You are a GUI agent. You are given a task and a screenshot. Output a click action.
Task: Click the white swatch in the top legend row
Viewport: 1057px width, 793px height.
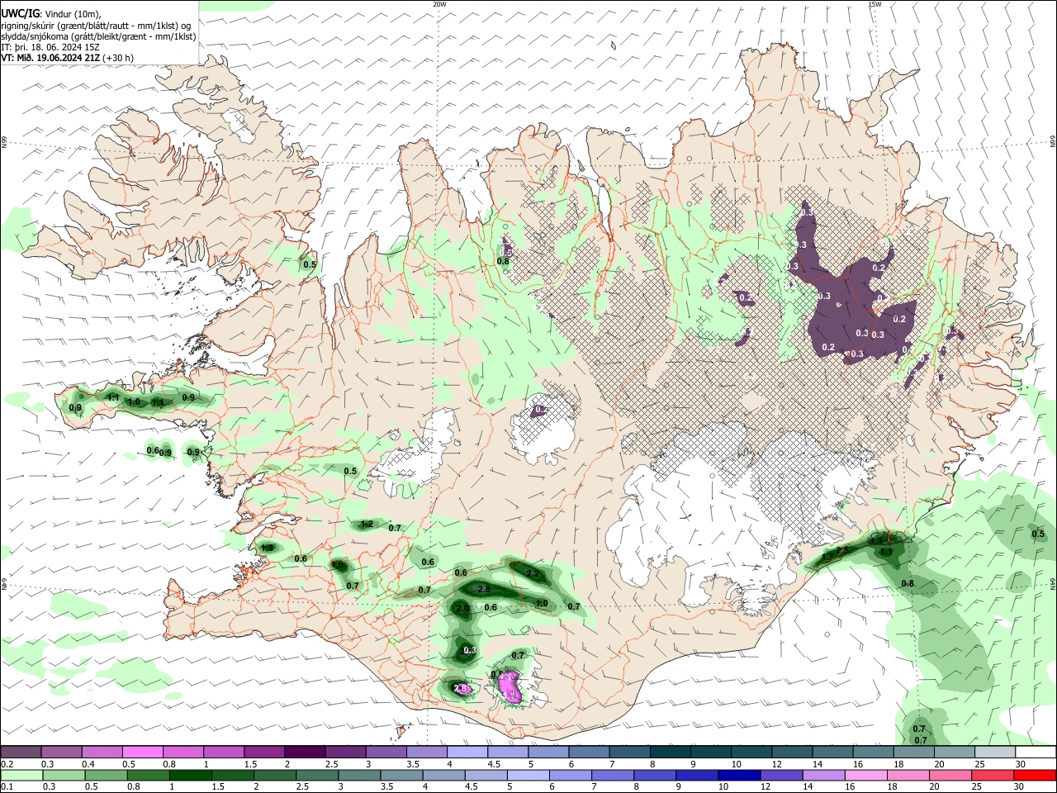[x=1035, y=752]
